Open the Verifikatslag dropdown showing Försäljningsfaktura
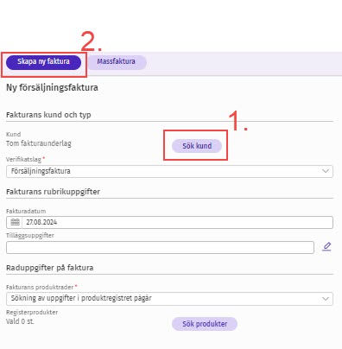Screen dimensions: 342x349 pyautogui.click(x=169, y=171)
